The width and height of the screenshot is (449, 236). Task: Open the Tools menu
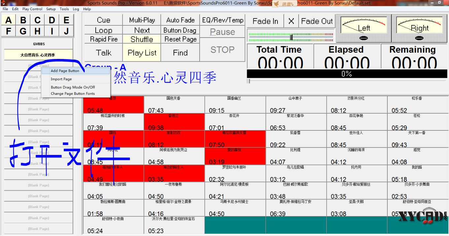tap(64, 9)
